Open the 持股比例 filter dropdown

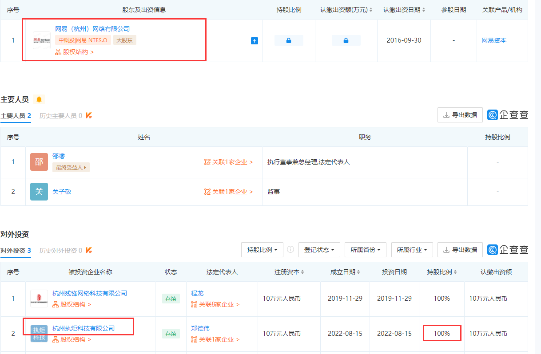pyautogui.click(x=262, y=250)
